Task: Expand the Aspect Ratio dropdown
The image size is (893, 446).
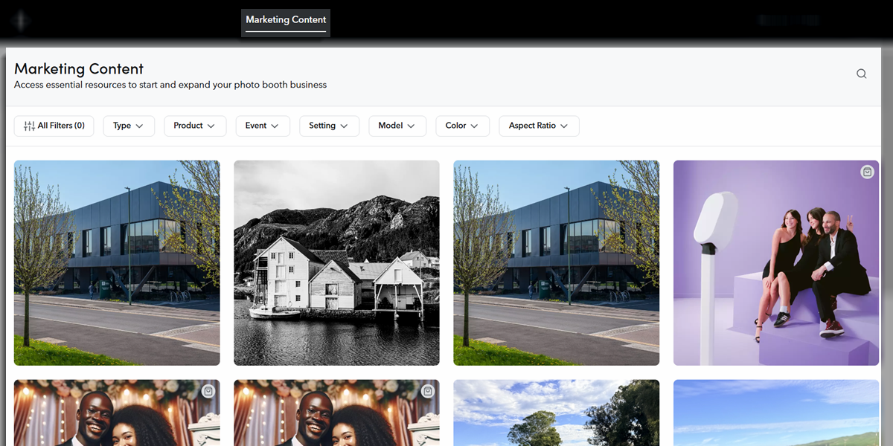Action: (539, 126)
